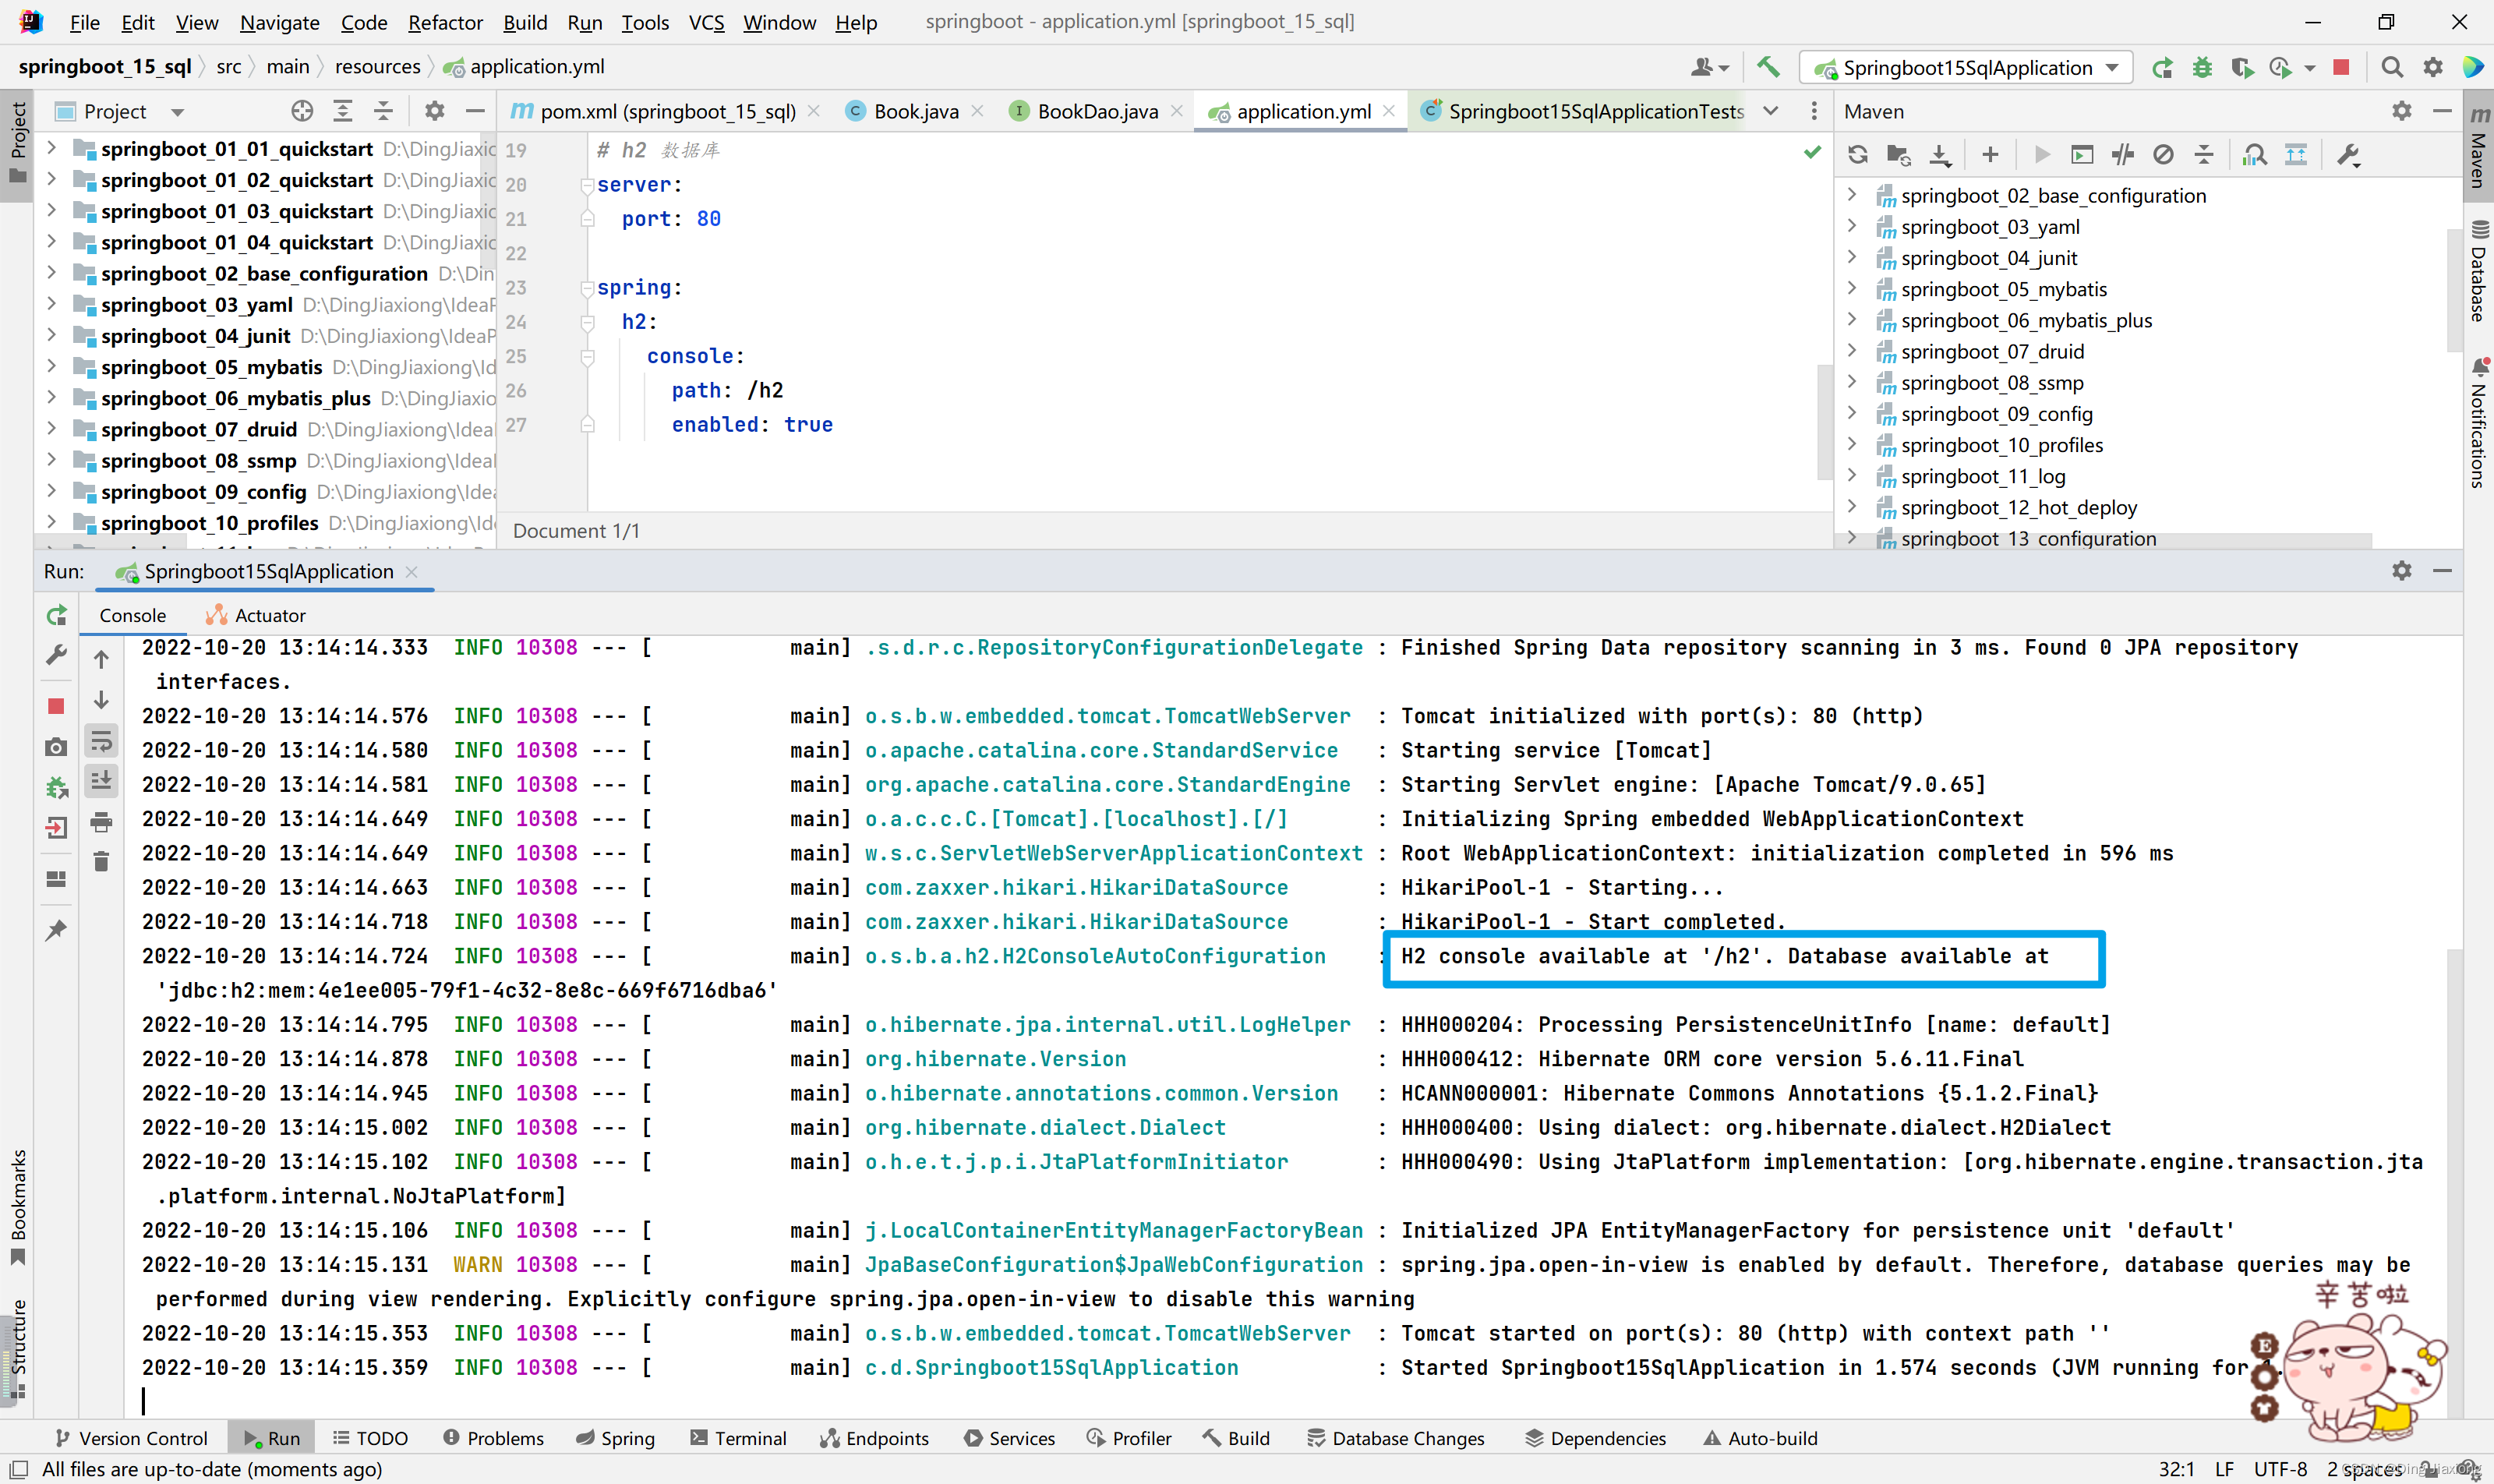2494x1484 pixels.
Task: Collapse all icon in Project panel
Action: [383, 111]
